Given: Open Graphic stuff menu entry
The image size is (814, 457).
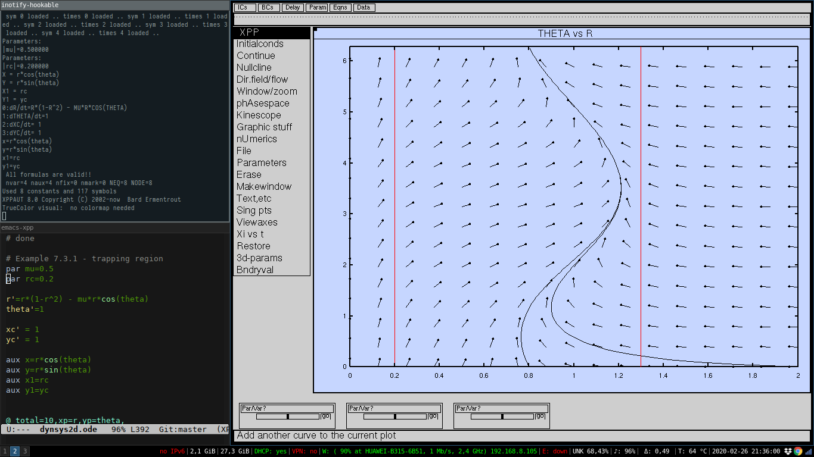Looking at the screenshot, I should point(272,127).
